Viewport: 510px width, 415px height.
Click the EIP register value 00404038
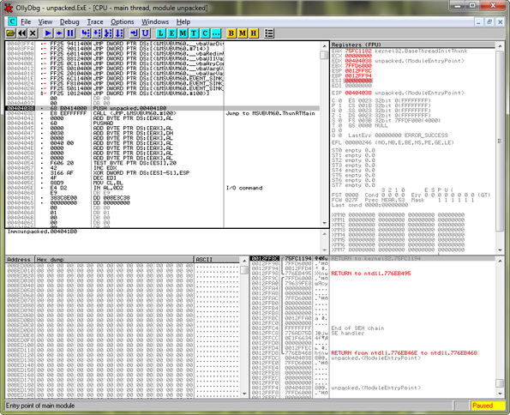tap(358, 93)
